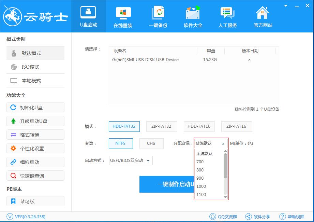Open 帮助视频 help icon

pos(292,217)
